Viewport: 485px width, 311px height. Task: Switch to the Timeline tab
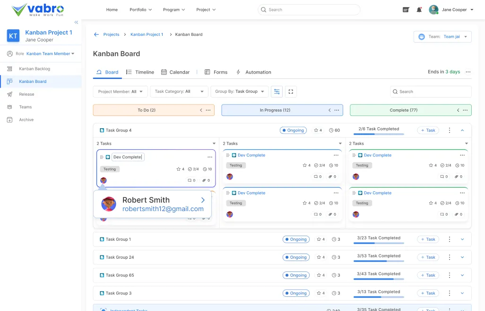tap(140, 72)
